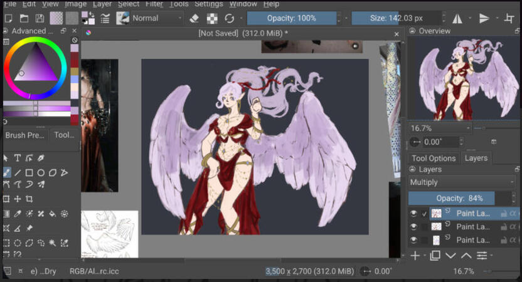Click the Overview thumbnail preview
Screen dimensions: 522x282
click(x=464, y=78)
